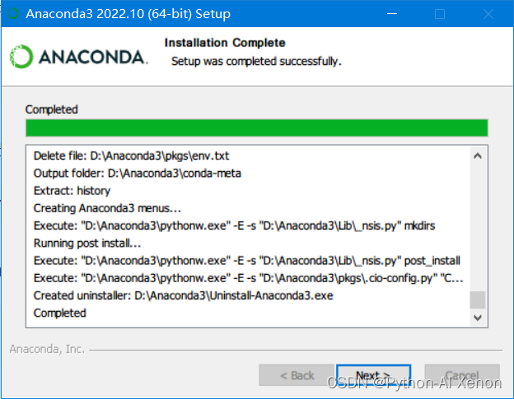The image size is (514, 399).
Task: Click the Anaconda logo in header
Action: pos(79,57)
